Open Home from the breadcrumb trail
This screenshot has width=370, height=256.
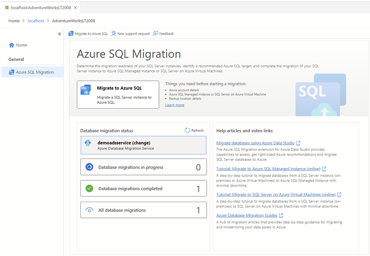click(14, 21)
